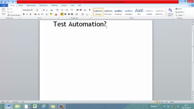Increase the paragraph indent
The height and width of the screenshot is (109, 194).
click(x=81, y=10)
